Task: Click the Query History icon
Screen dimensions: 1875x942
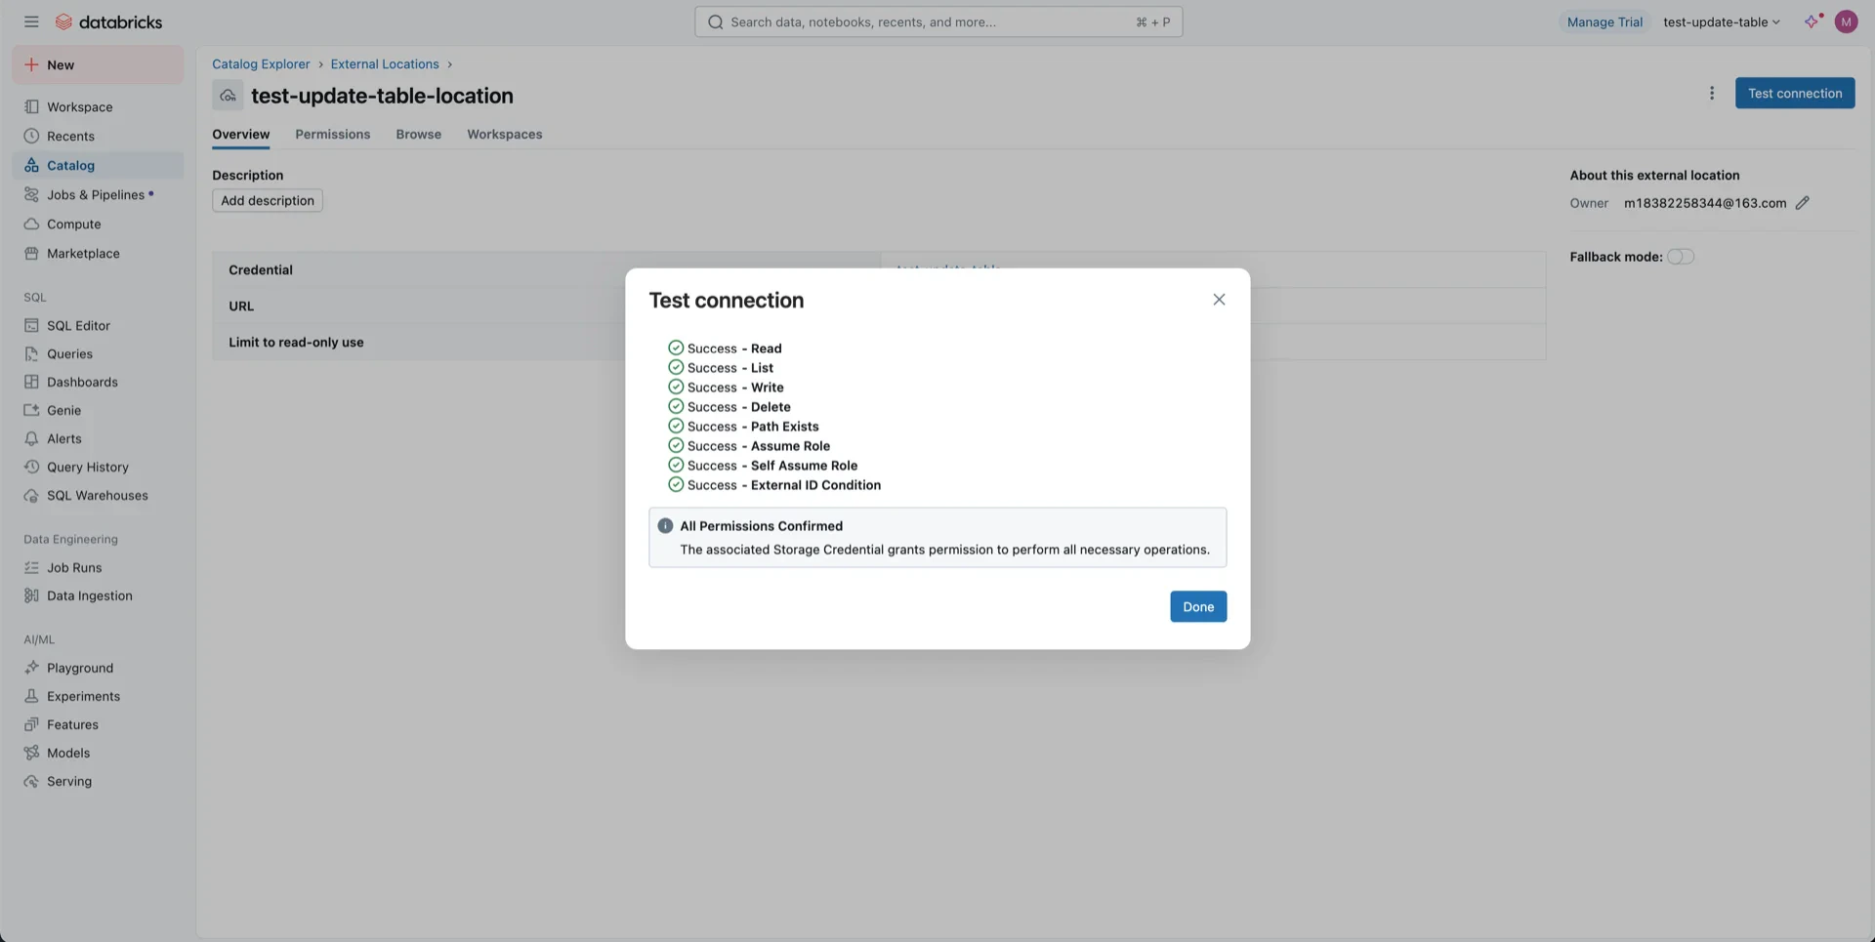Action: (31, 468)
